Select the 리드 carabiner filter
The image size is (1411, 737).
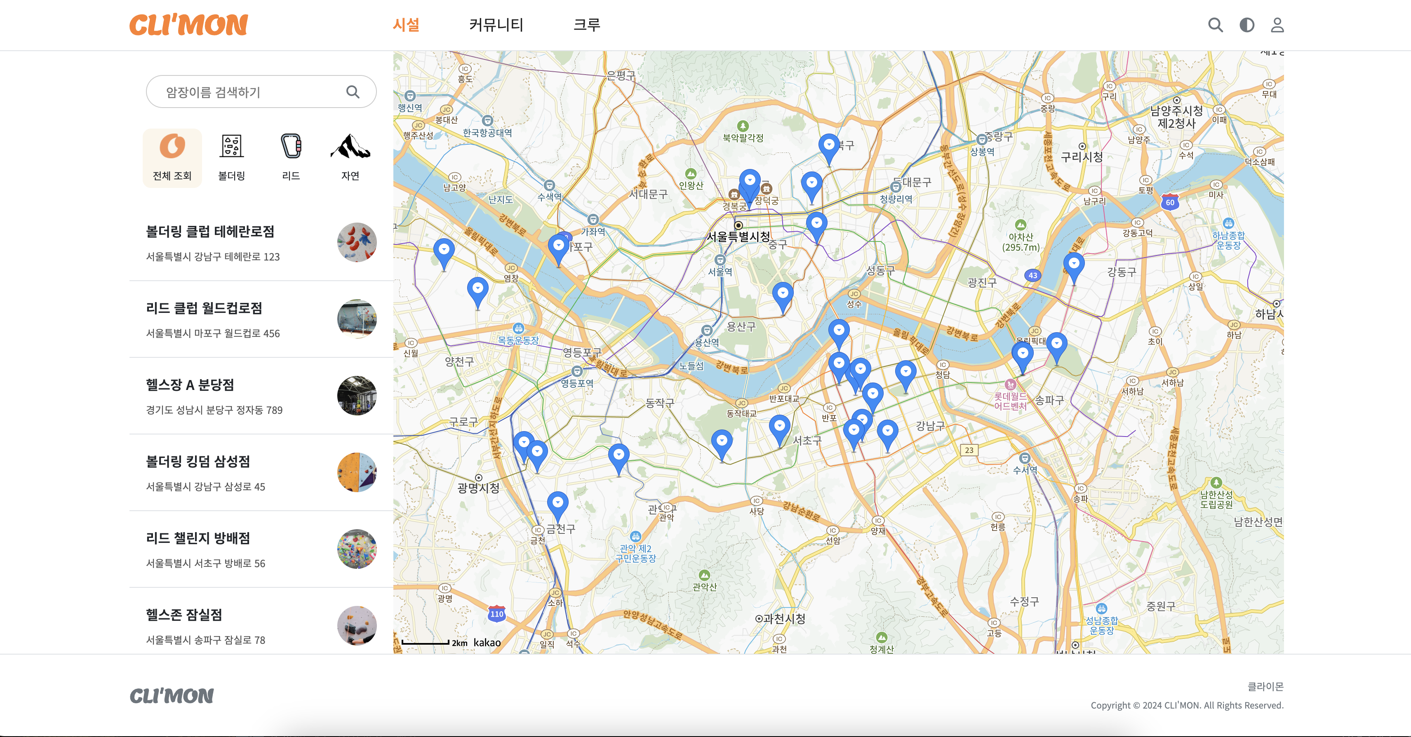click(291, 158)
